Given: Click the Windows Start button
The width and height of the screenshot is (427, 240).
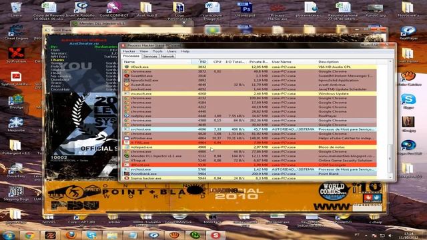Looking at the screenshot, I should [x=9, y=235].
